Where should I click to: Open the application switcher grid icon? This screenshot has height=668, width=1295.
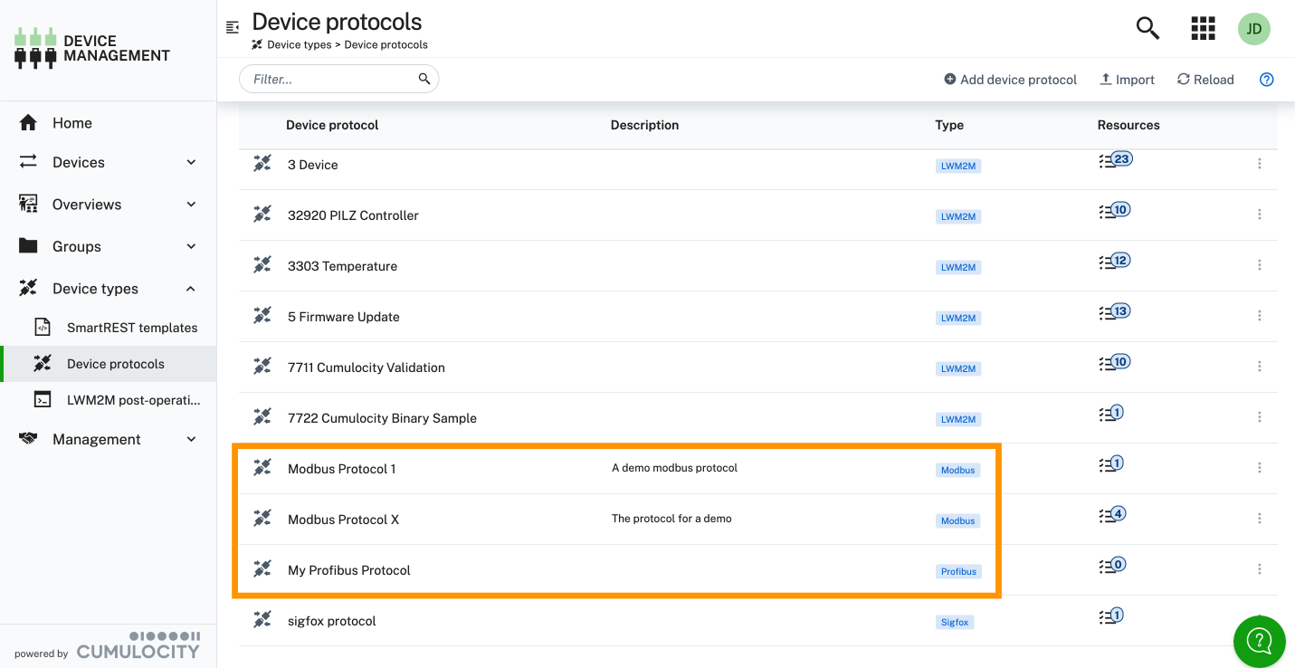click(x=1203, y=28)
